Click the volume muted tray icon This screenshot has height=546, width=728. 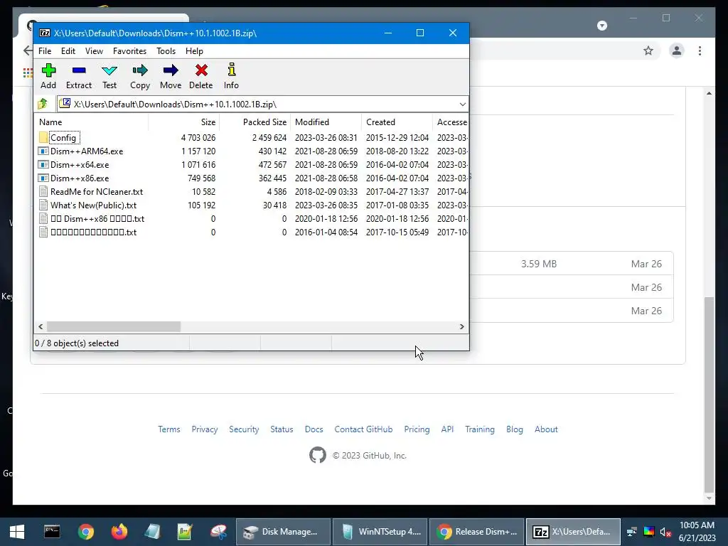[x=665, y=532]
